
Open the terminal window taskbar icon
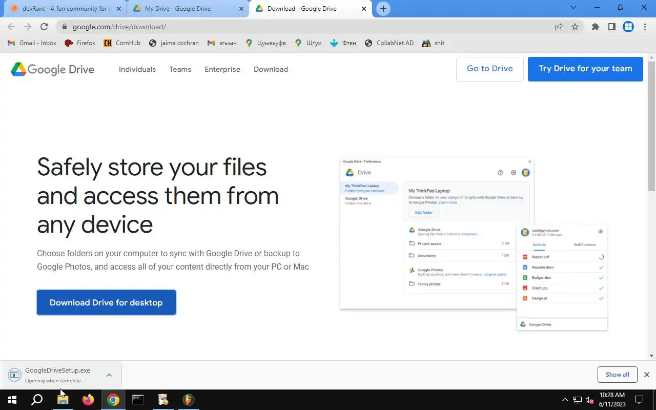point(138,400)
